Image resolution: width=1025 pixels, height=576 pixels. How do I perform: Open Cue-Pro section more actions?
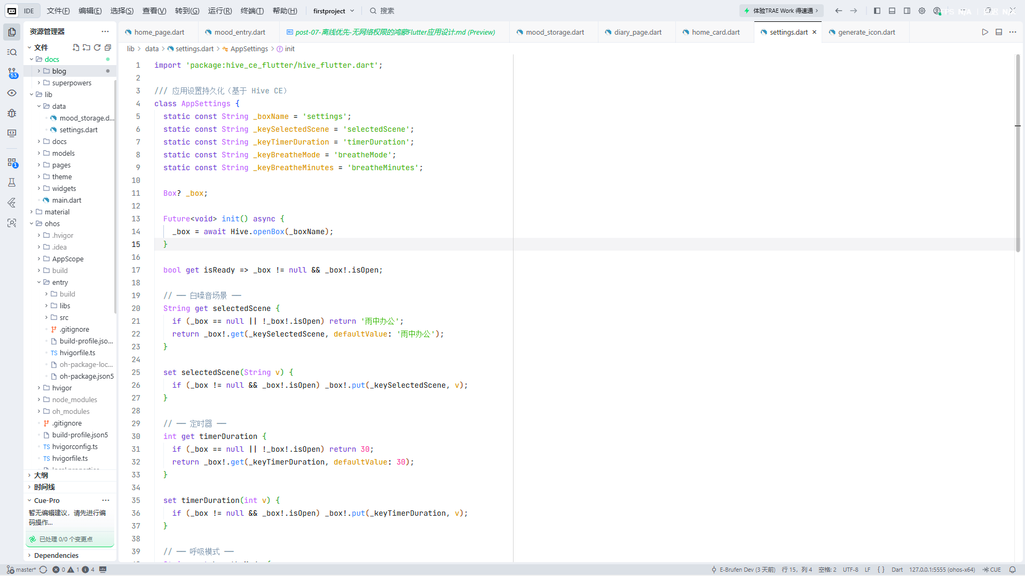[x=106, y=500]
